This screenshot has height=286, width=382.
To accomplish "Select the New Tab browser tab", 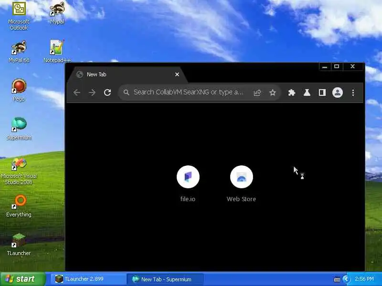I will pyautogui.click(x=127, y=74).
